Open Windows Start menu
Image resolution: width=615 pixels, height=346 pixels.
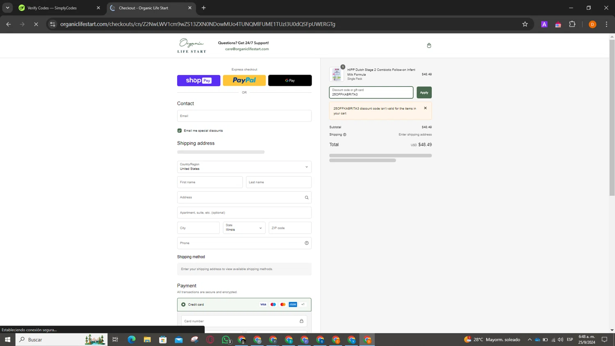[7, 339]
